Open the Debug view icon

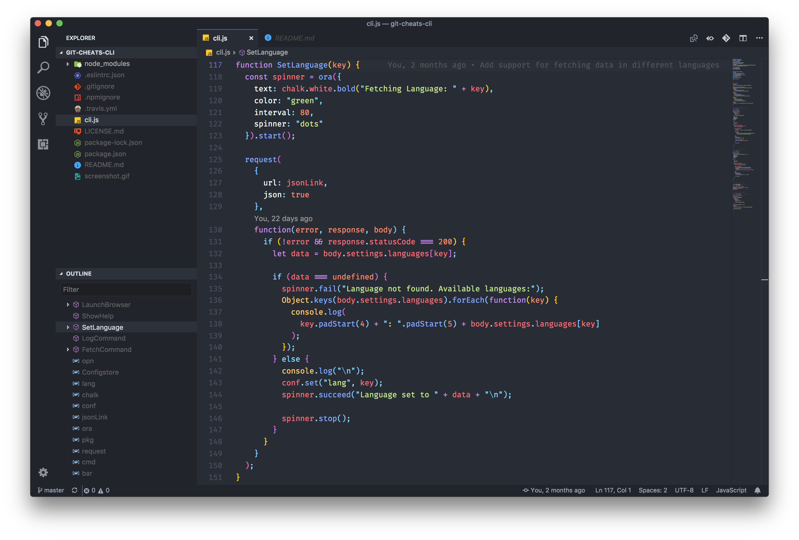pos(43,93)
